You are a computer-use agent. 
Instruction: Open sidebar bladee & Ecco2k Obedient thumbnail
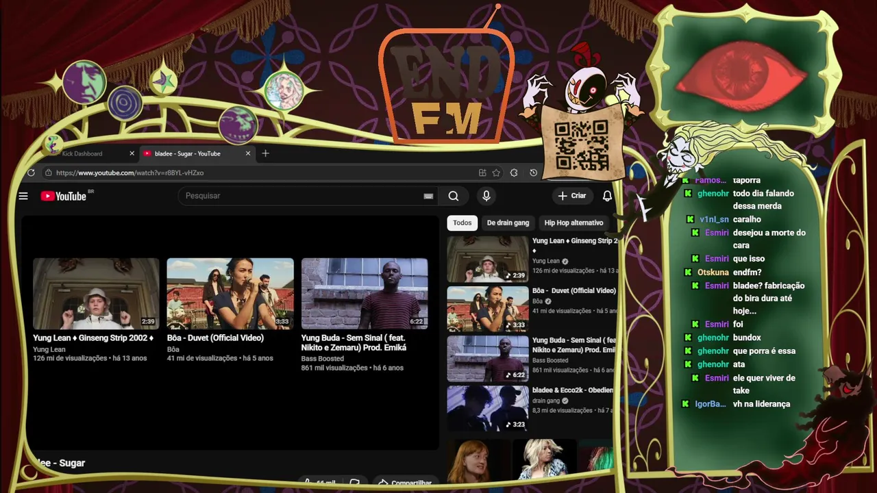[x=488, y=408]
